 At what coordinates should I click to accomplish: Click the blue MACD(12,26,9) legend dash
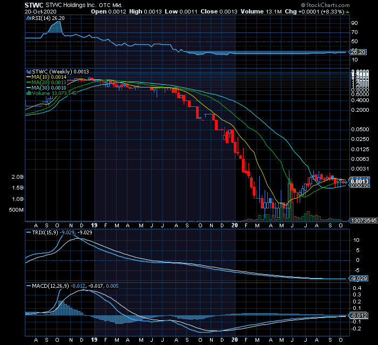29,286
